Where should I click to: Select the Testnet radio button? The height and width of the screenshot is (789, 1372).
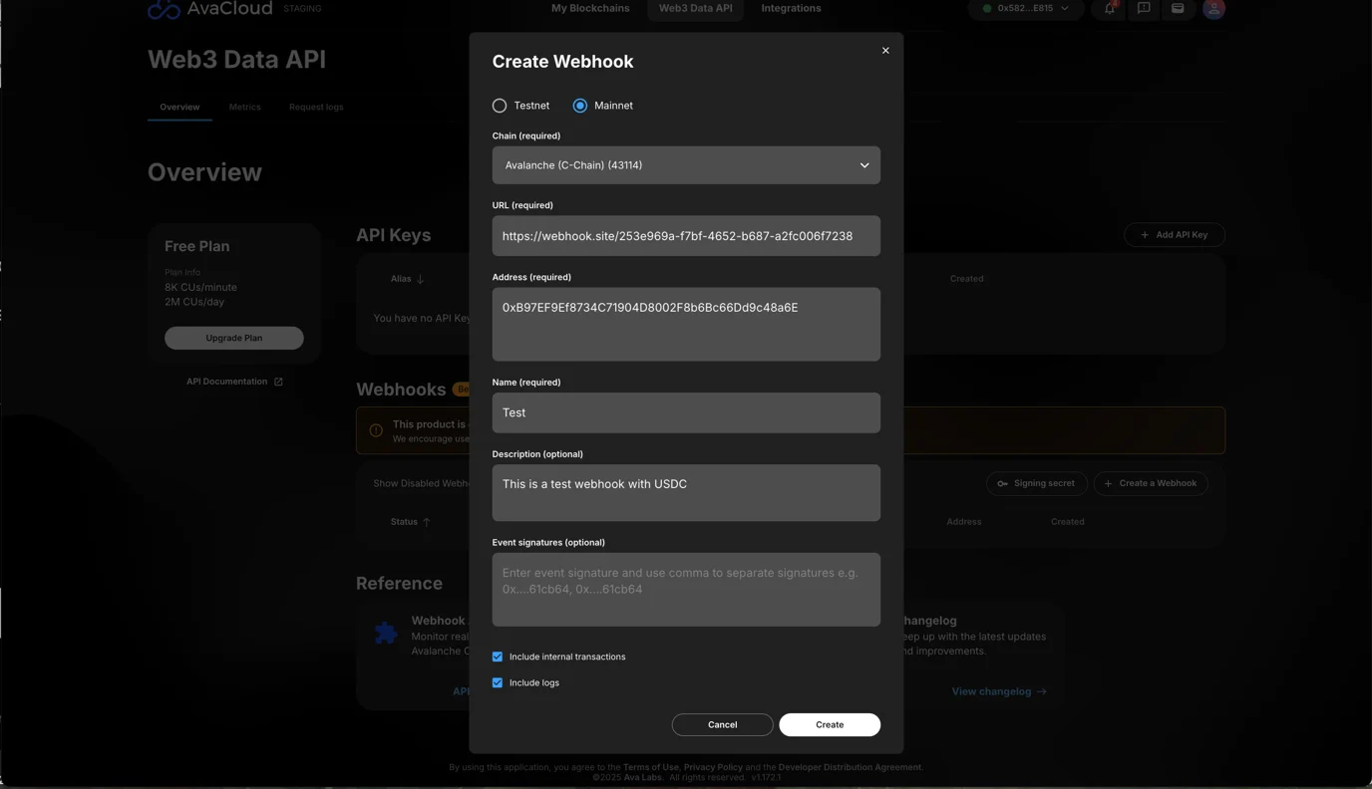click(x=500, y=106)
